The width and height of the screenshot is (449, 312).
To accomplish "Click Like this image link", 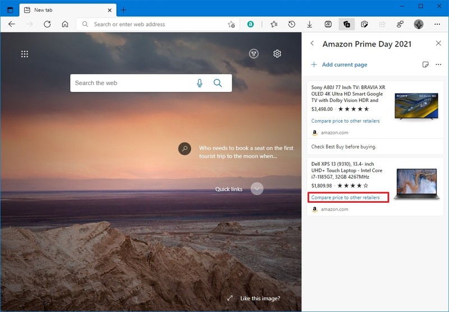I will 260,299.
